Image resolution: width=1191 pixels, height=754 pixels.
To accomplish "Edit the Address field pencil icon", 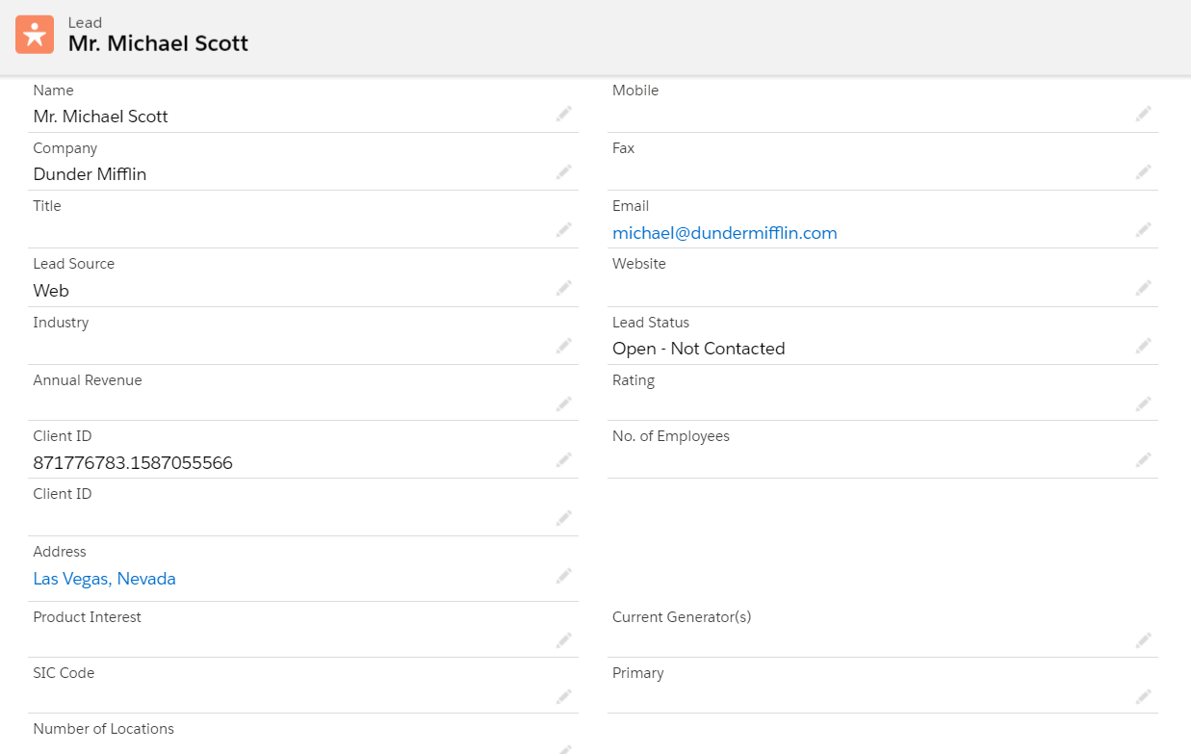I will [564, 575].
